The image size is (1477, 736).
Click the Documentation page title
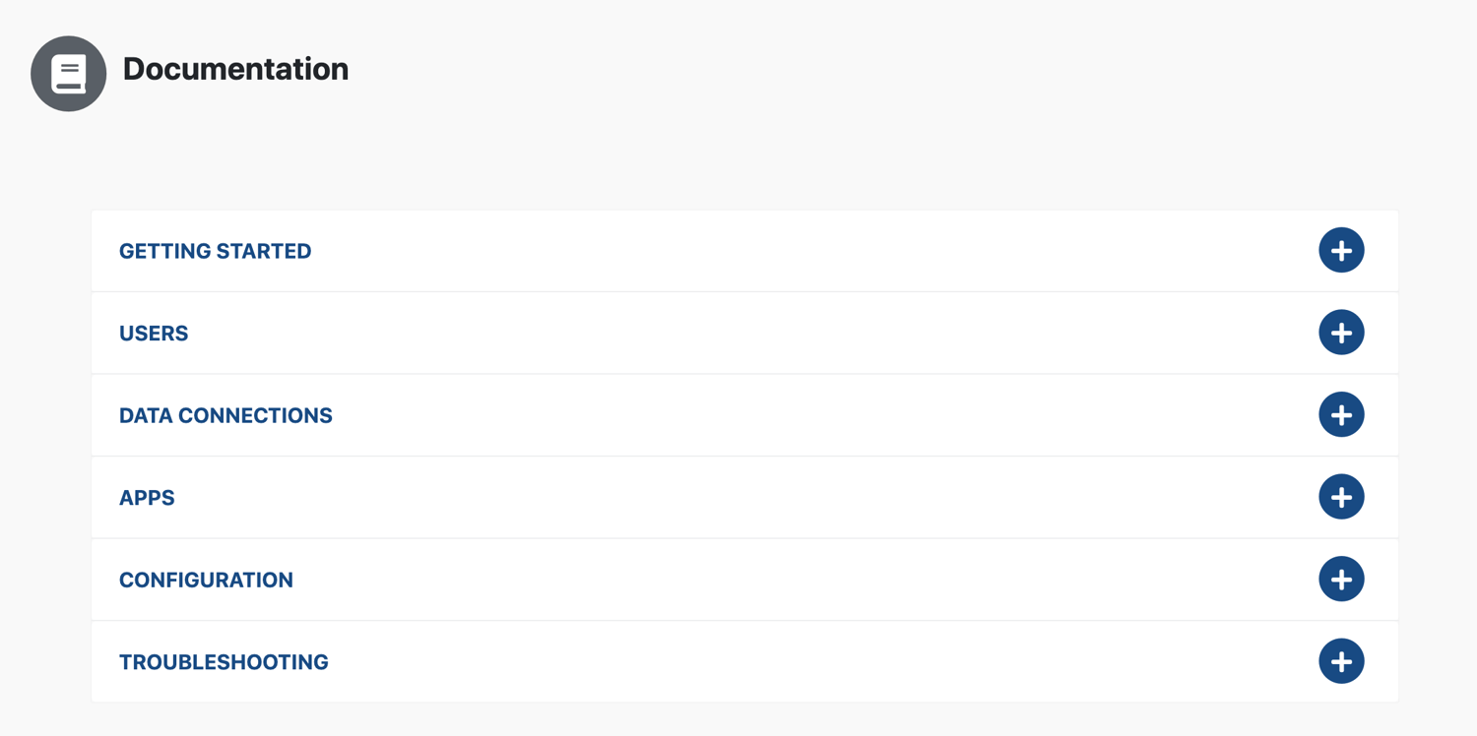coord(235,69)
